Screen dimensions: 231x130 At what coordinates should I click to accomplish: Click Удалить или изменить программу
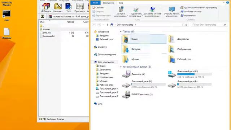point(199,8)
